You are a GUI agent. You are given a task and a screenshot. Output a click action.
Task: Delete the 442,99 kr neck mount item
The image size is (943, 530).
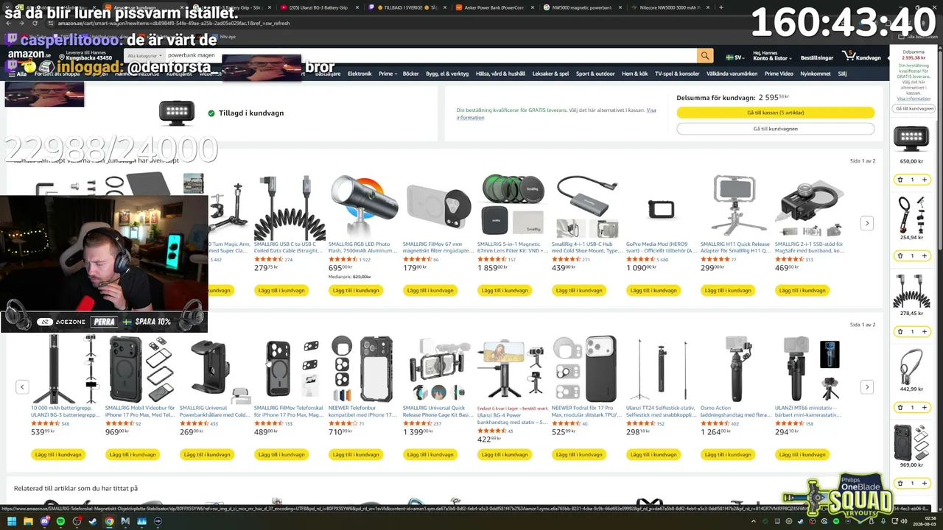(900, 407)
